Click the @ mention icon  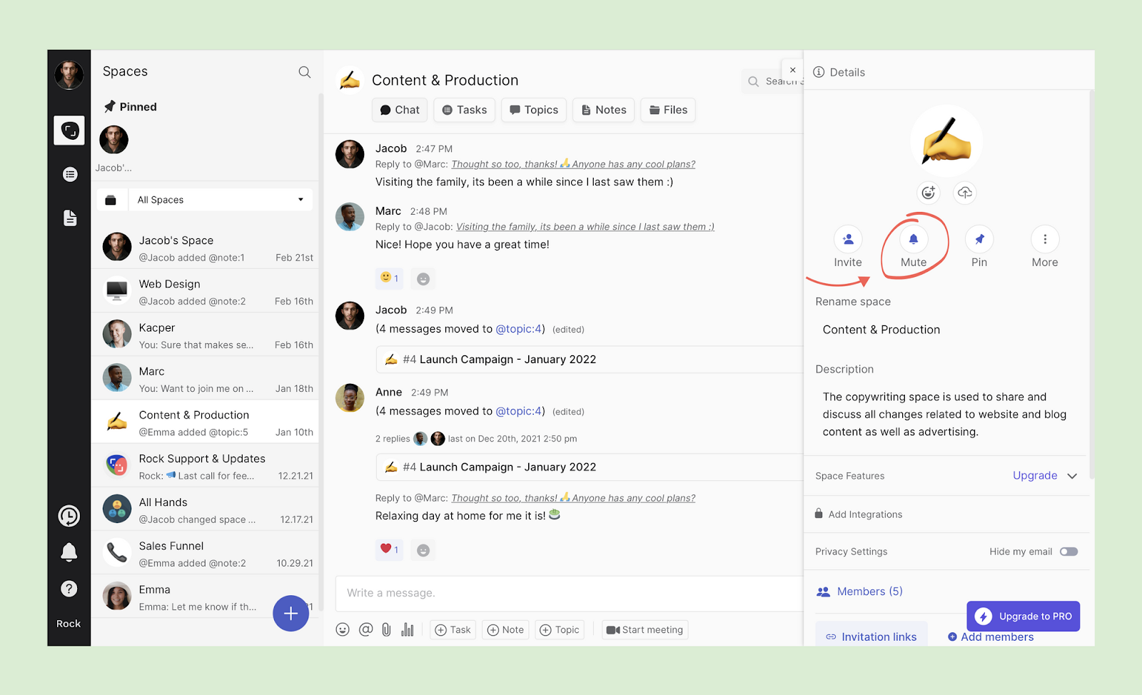[365, 629]
